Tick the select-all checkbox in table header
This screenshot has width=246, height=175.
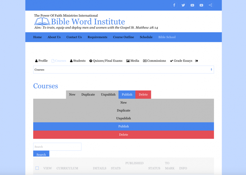tap(37, 168)
